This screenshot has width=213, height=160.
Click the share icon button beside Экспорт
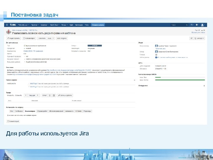point(191,38)
